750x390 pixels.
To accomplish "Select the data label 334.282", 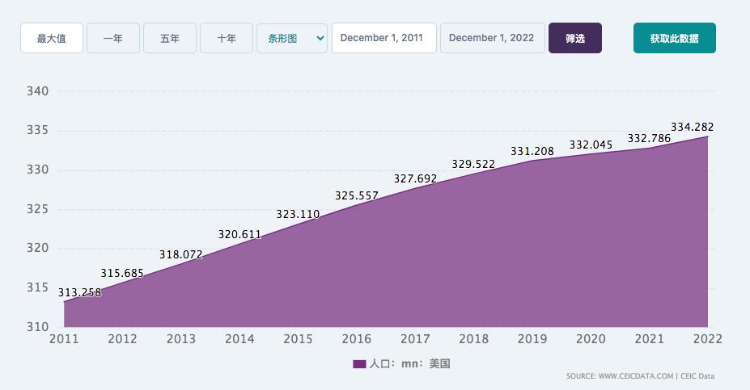I will tap(692, 127).
